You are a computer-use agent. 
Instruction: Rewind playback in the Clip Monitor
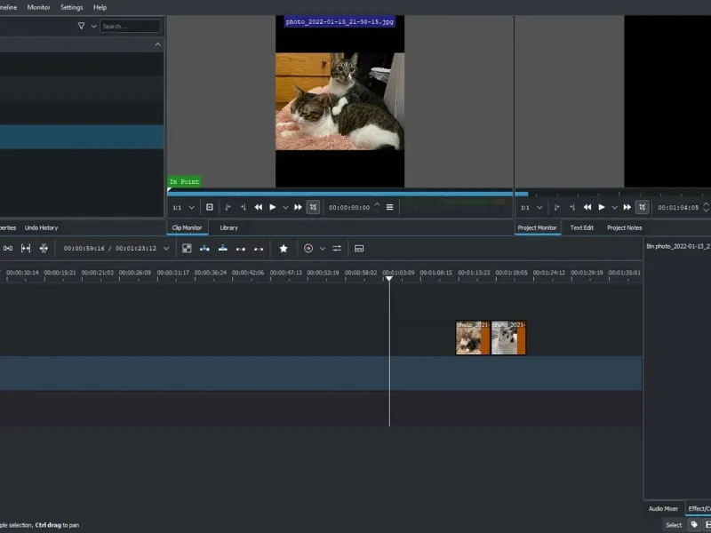259,207
